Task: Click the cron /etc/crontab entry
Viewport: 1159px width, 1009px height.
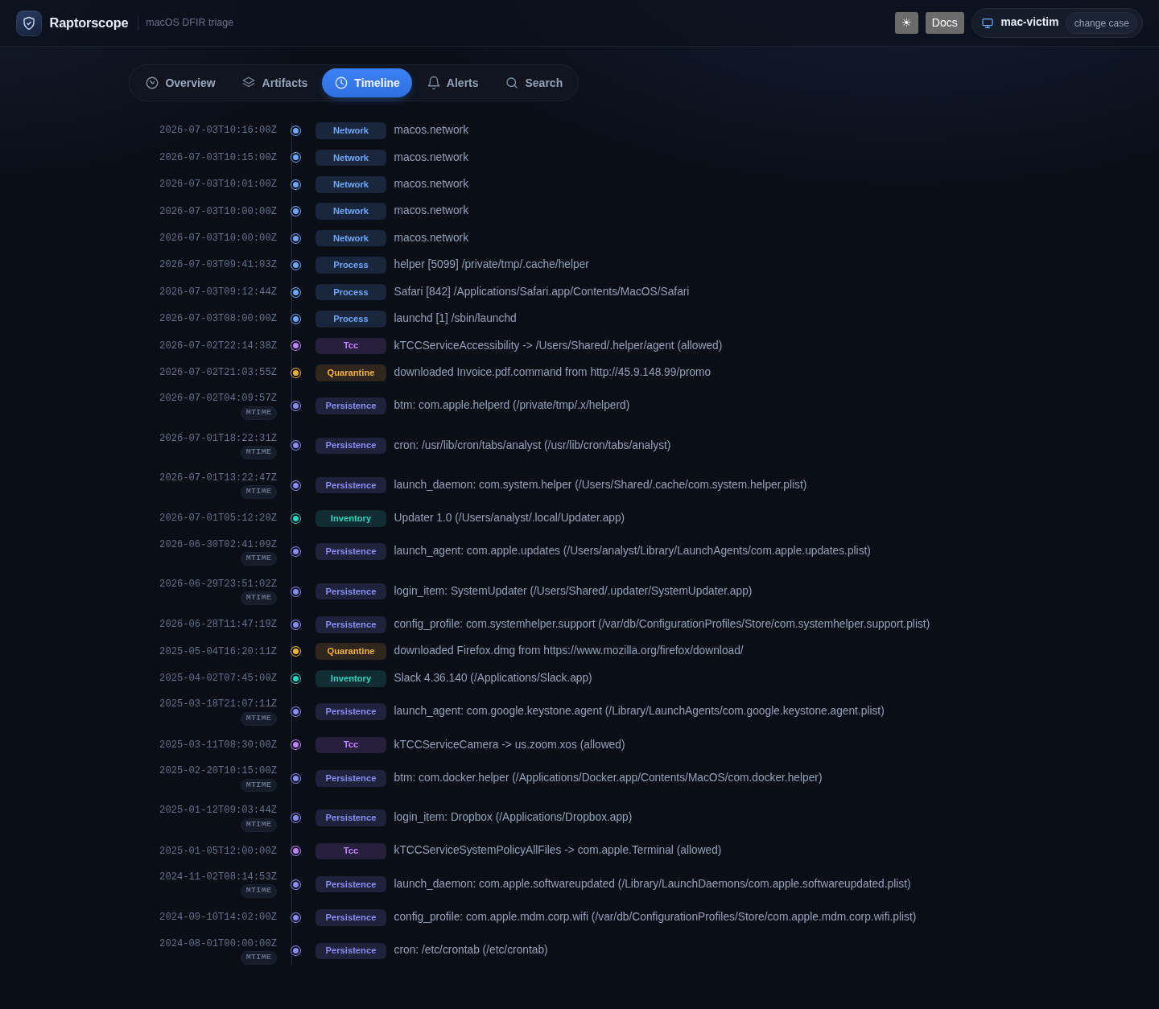Action: click(471, 949)
